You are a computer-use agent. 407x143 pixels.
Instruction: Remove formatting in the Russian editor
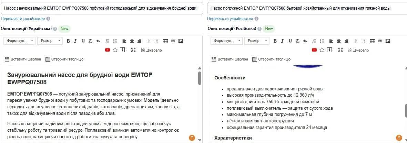tap(297, 41)
